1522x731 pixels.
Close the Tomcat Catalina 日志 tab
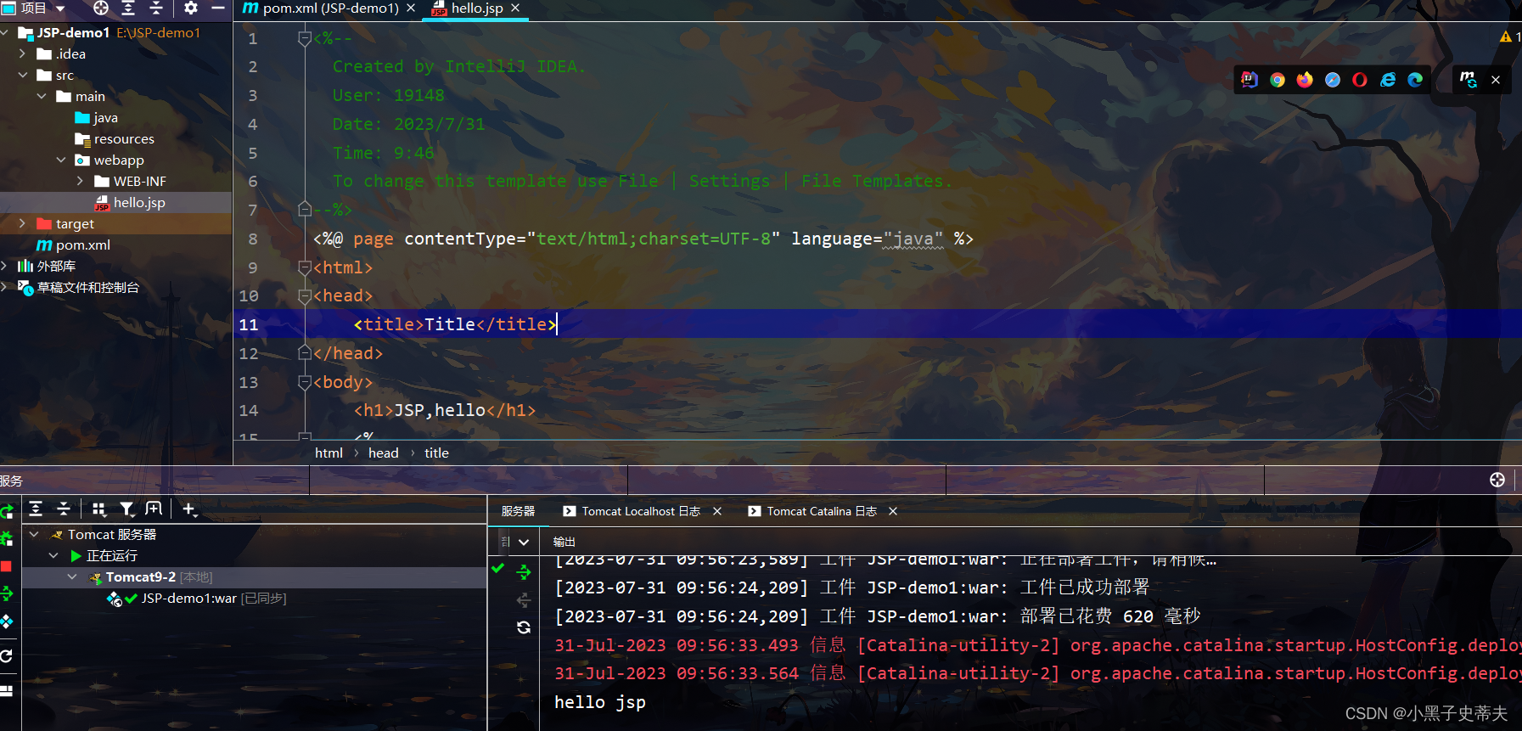[893, 511]
